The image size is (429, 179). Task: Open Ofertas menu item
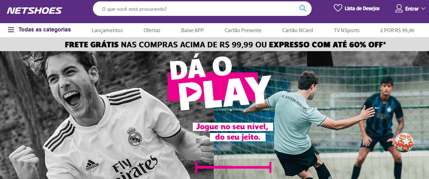click(152, 30)
